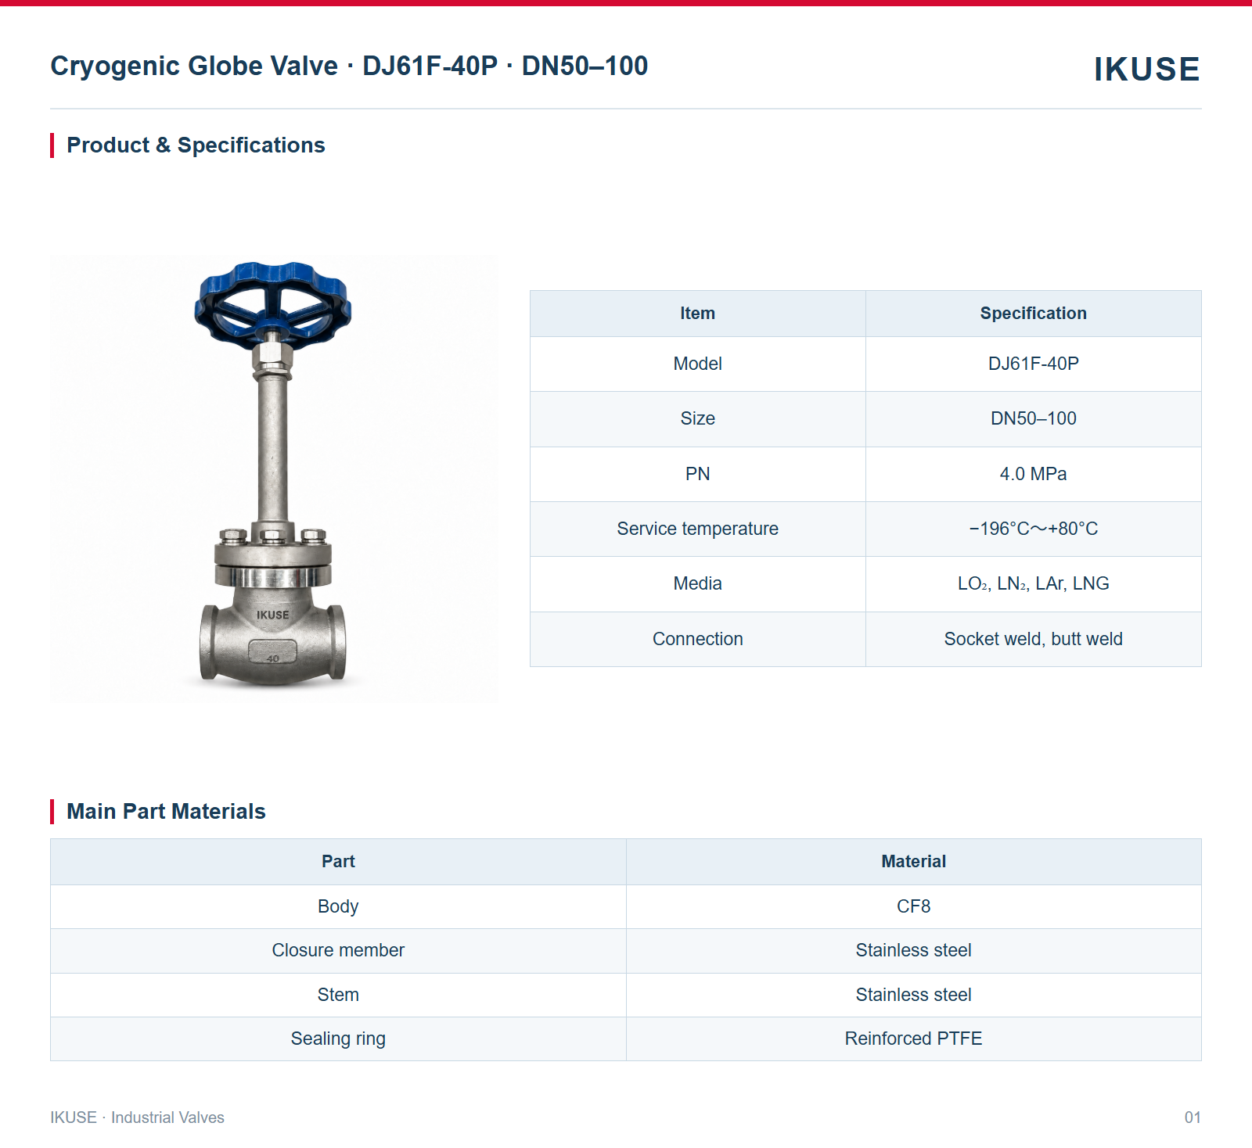Click the 'Media' row label

point(697,583)
